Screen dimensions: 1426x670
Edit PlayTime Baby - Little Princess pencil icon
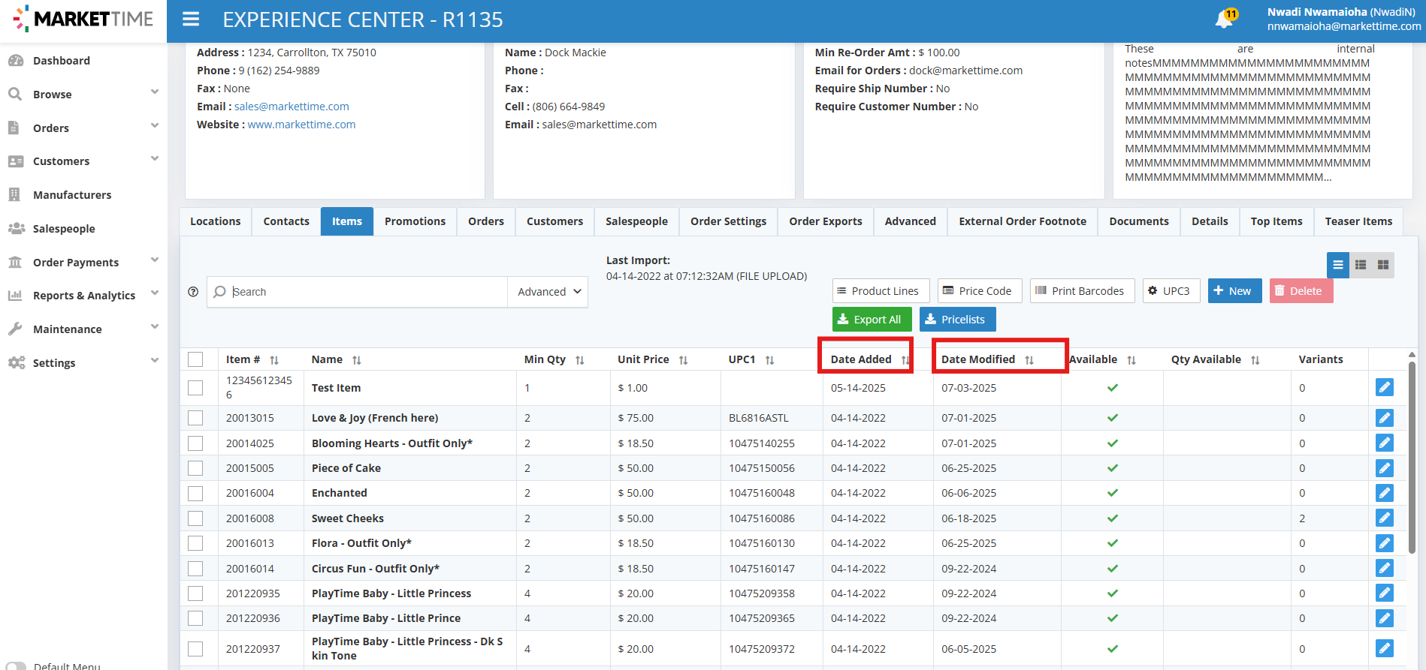1385,593
